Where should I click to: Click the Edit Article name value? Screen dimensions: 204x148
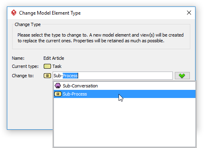(54, 58)
